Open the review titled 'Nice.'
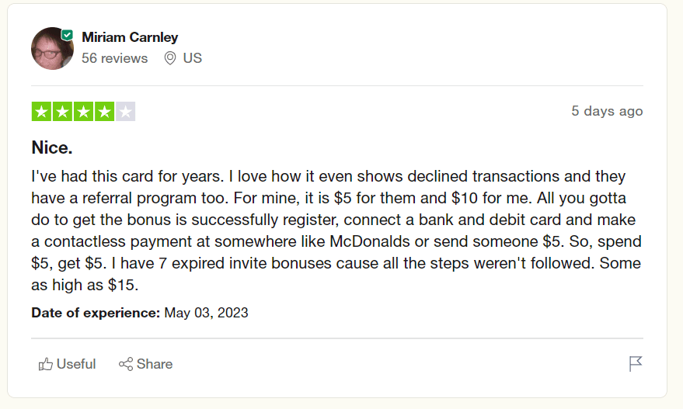 tap(51, 147)
